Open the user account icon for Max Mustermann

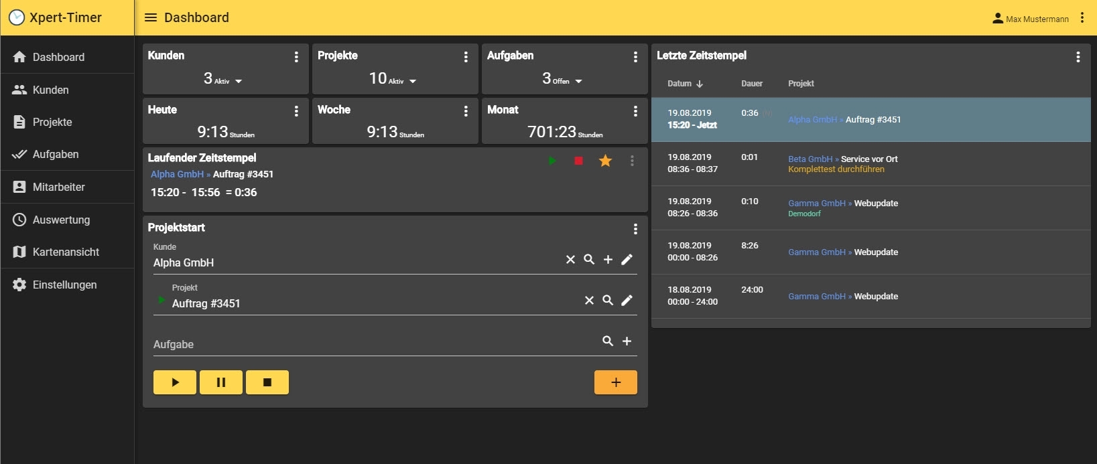998,19
